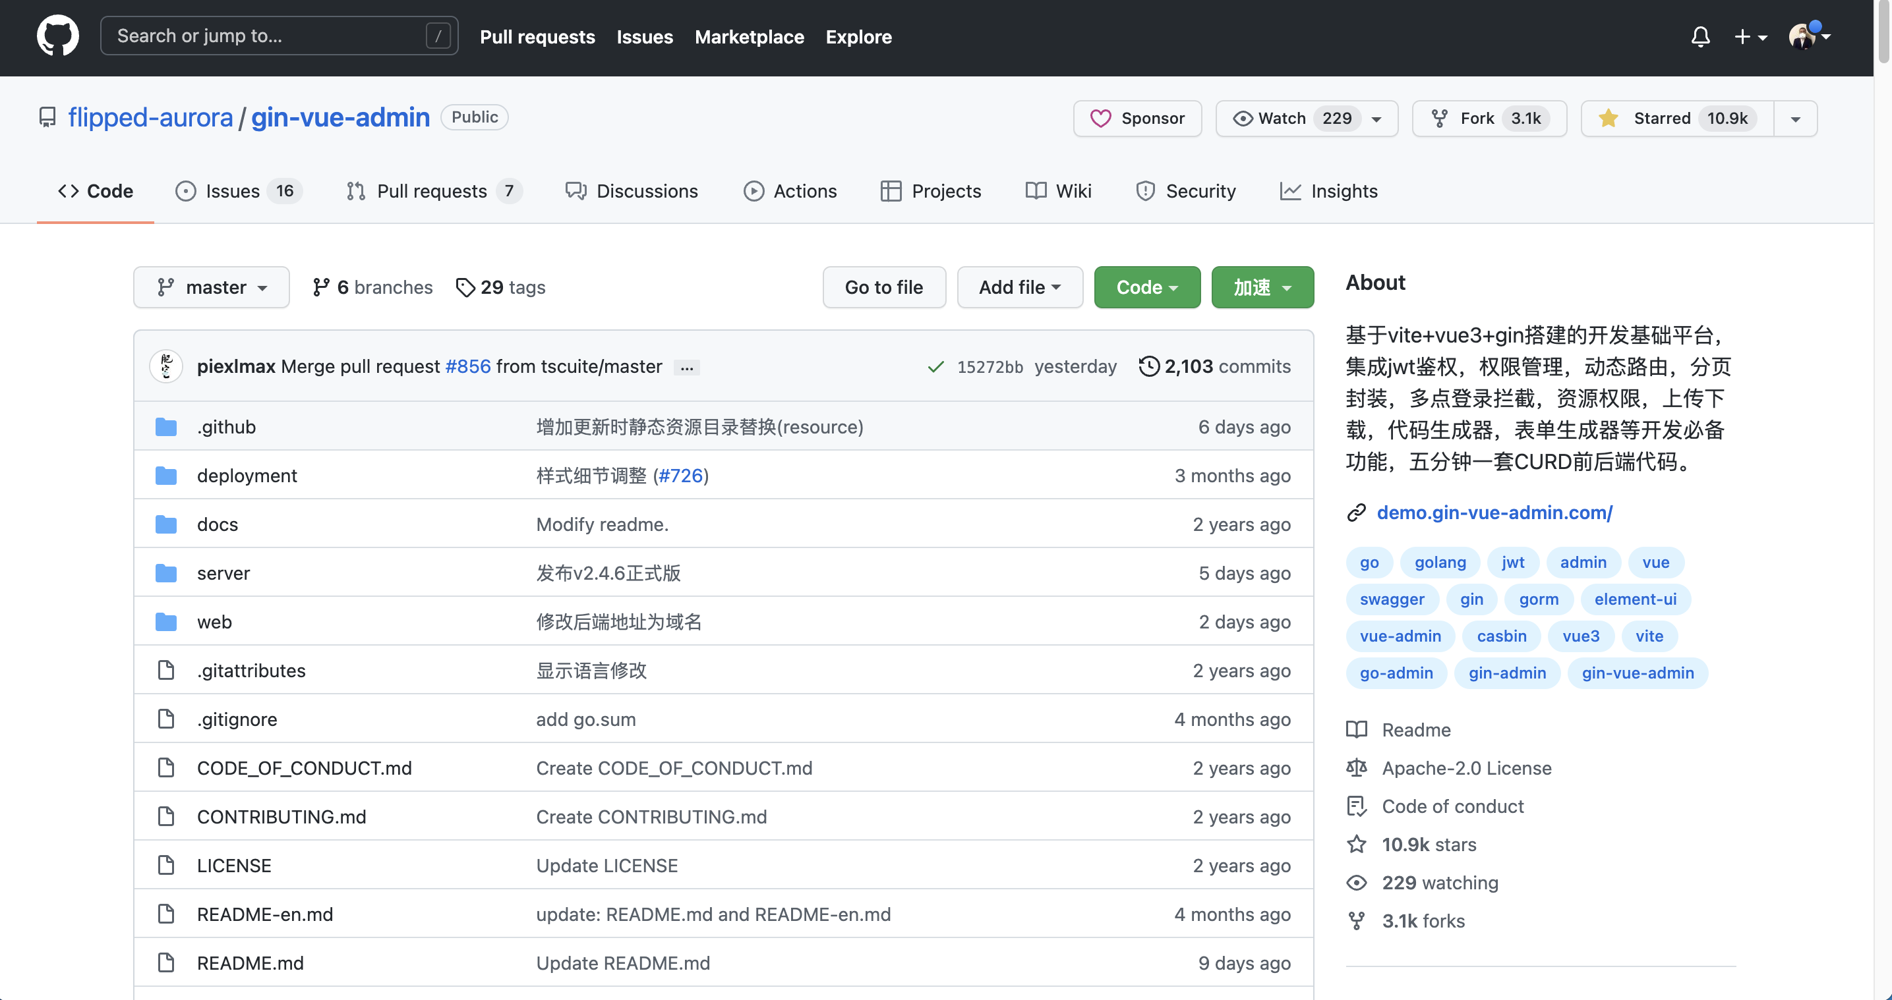Click the branches icon showing 6 branches

pyautogui.click(x=321, y=287)
